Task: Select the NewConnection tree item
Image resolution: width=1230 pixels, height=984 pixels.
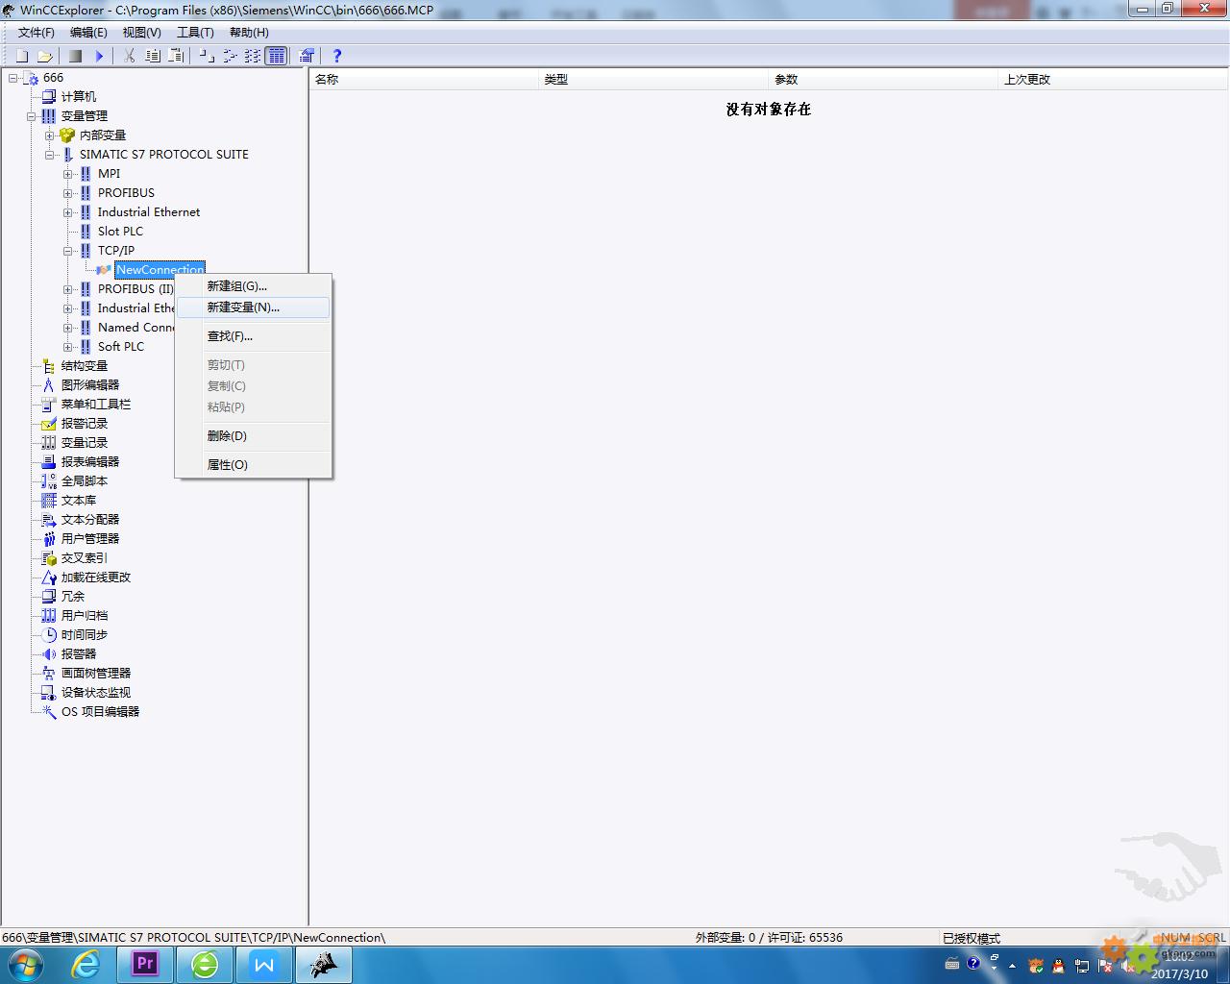Action: pos(160,270)
